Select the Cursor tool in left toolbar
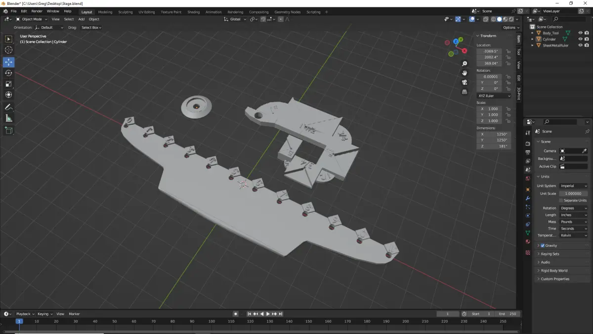The image size is (593, 334). (8, 50)
